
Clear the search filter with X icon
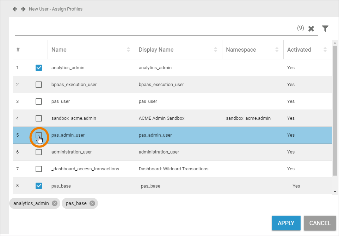[311, 29]
